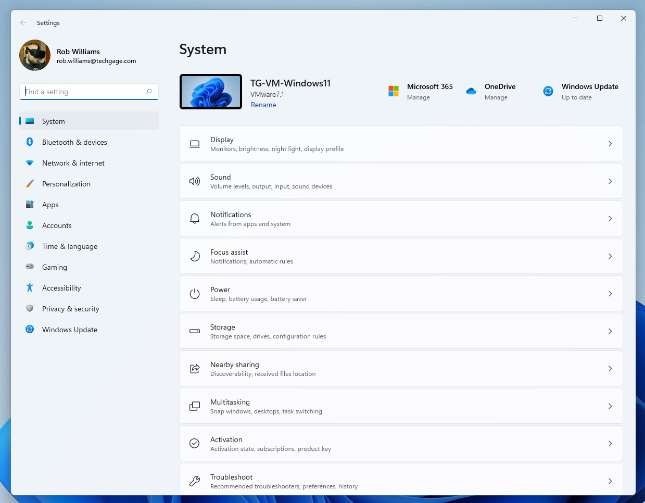
Task: Maximize the Settings window
Action: 600,18
